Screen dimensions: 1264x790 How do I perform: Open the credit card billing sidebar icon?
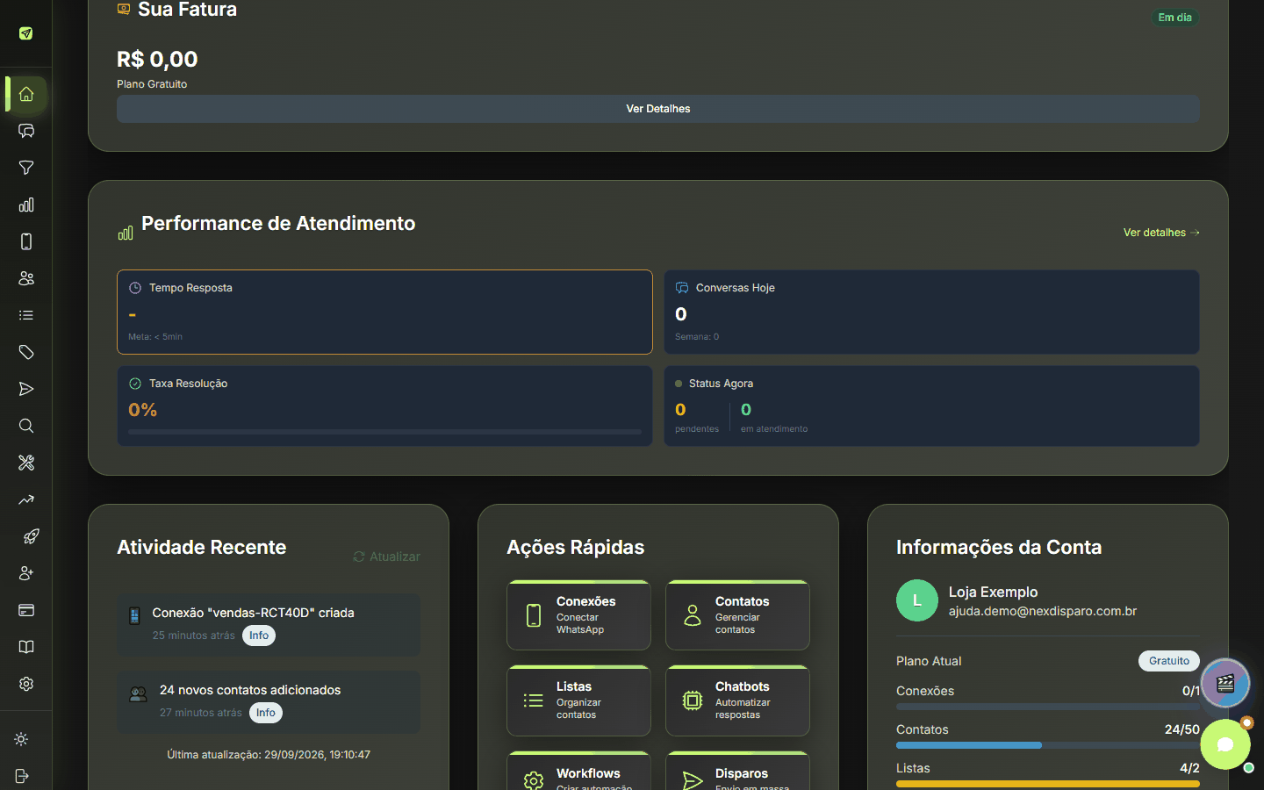tap(26, 610)
